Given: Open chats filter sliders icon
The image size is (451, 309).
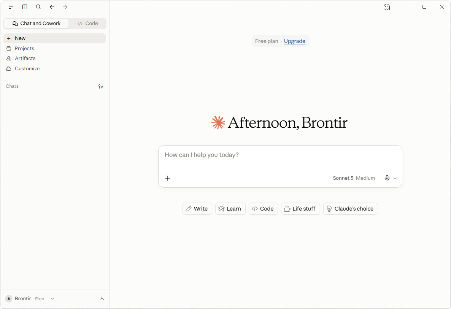Looking at the screenshot, I should 101,86.
